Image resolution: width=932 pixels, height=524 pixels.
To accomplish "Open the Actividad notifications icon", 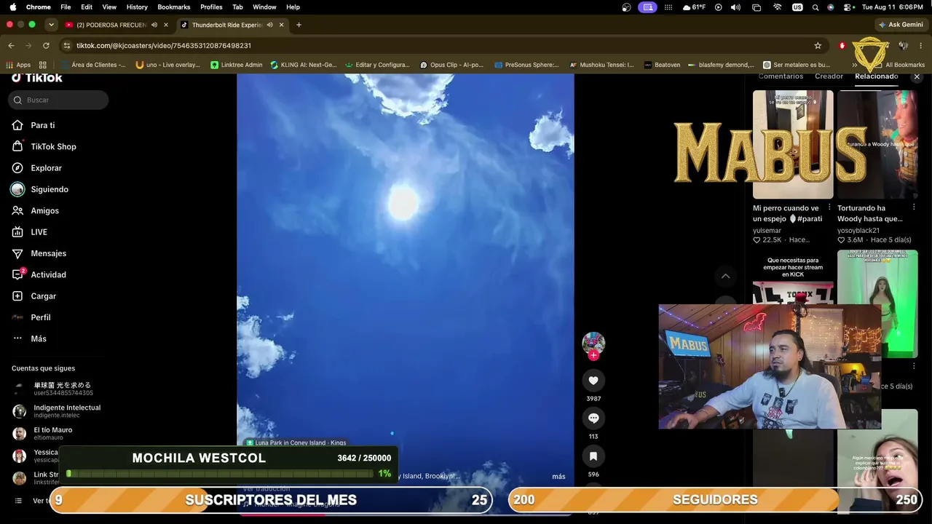I will pos(17,274).
